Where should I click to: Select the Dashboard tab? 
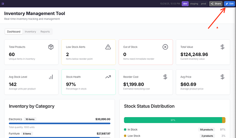click(14, 32)
